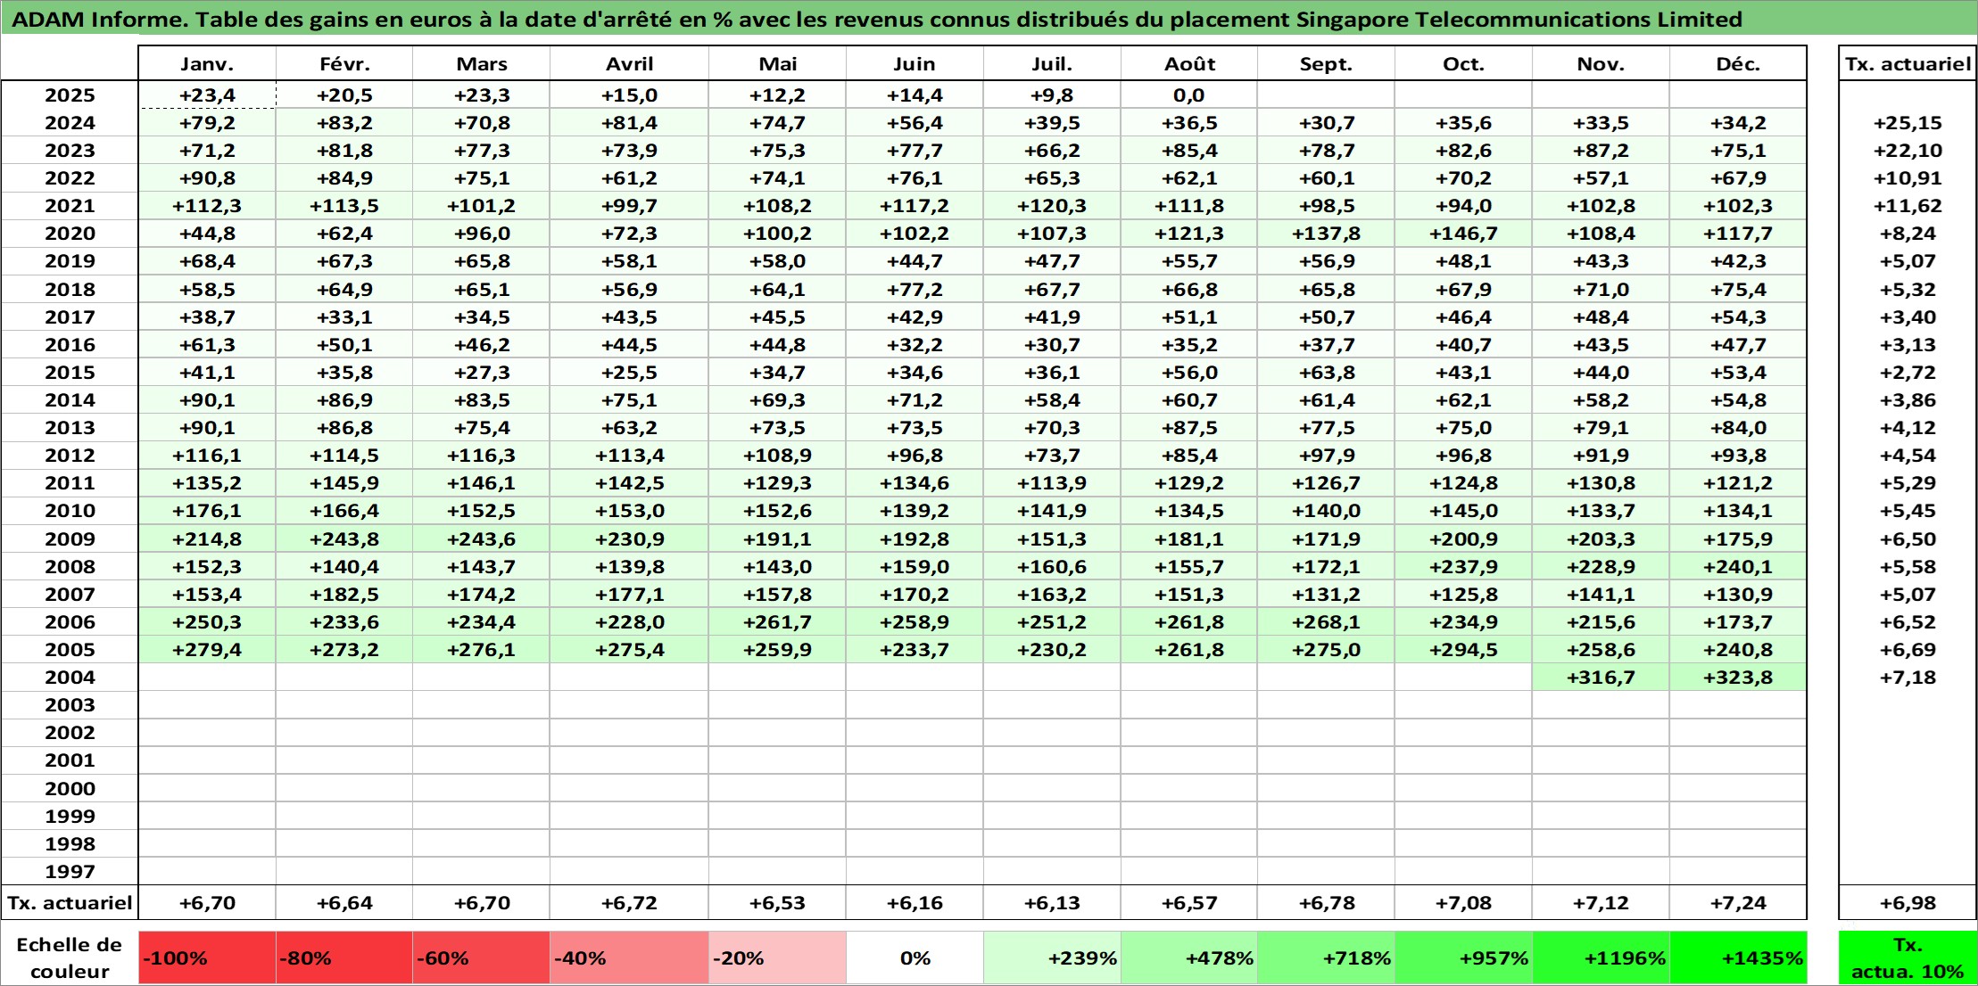Select the 1997 row label
Image resolution: width=1978 pixels, height=986 pixels.
(x=70, y=871)
